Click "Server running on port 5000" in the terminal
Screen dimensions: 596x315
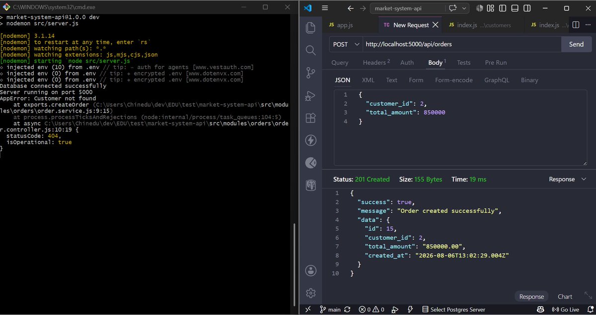[46, 92]
